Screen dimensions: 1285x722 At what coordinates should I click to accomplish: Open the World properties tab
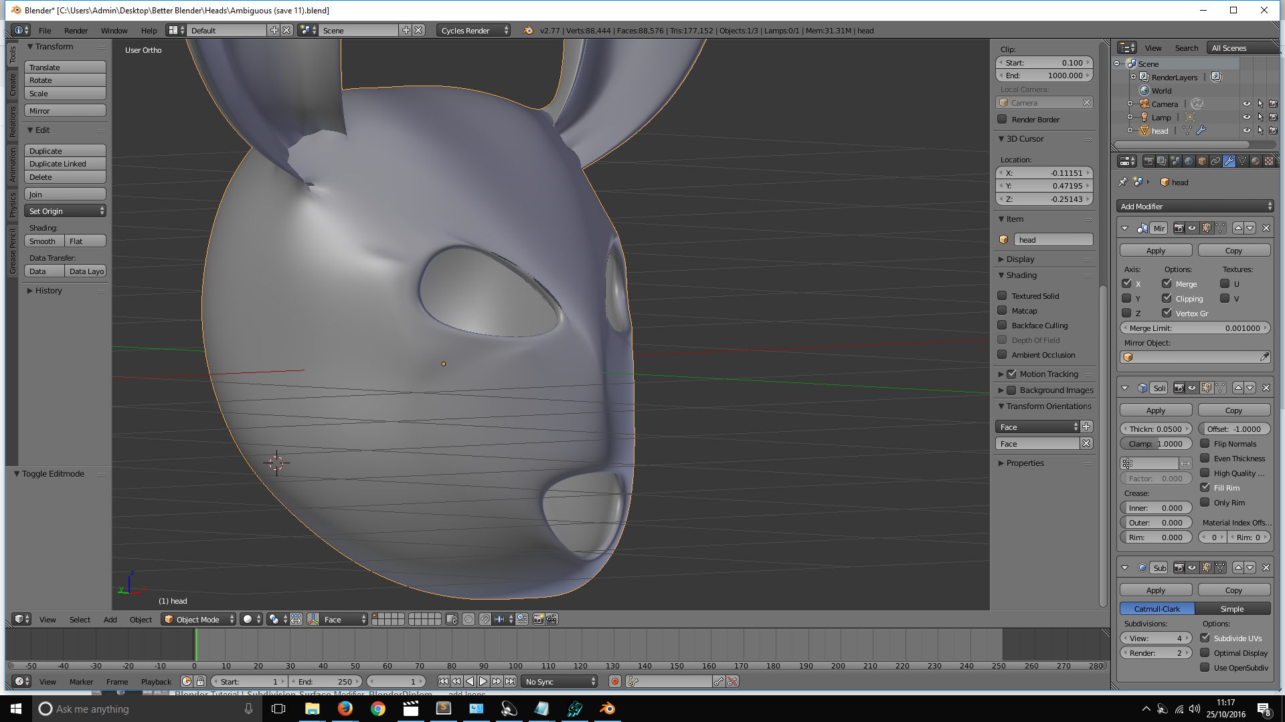[1189, 161]
